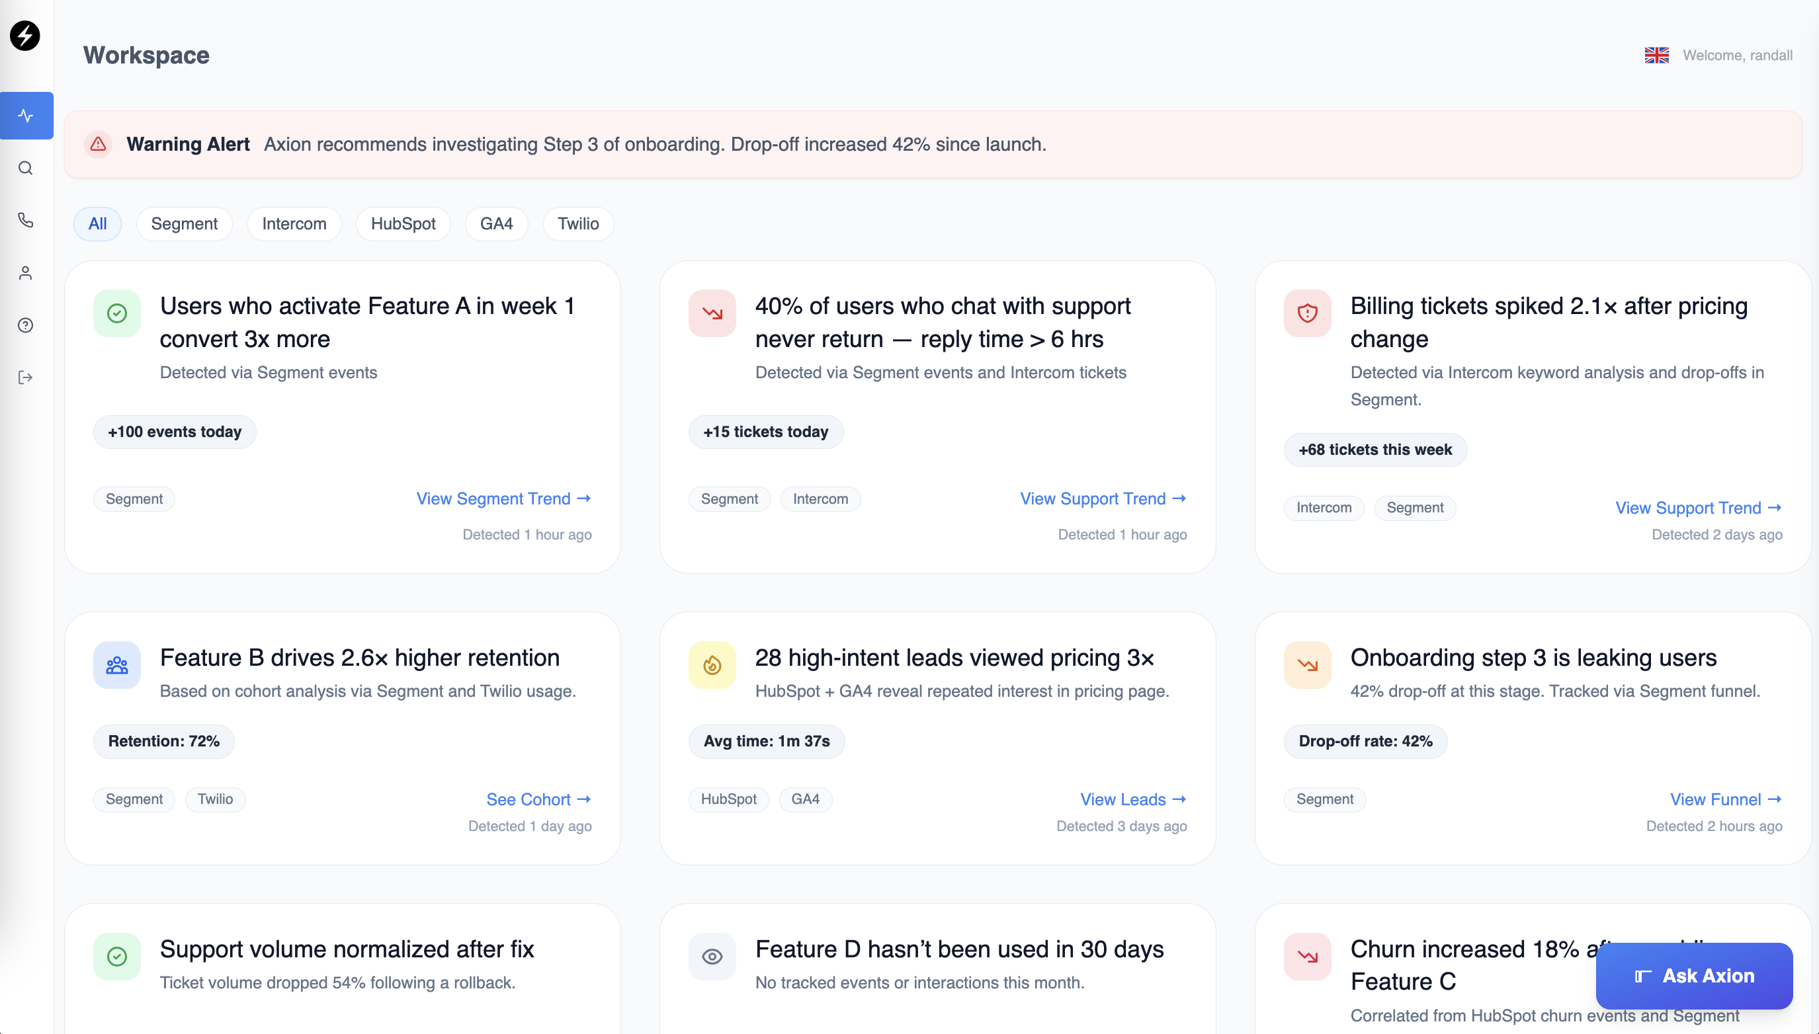Click Segment tag on Onboarding step 3 card
The width and height of the screenshot is (1819, 1034).
point(1324,799)
